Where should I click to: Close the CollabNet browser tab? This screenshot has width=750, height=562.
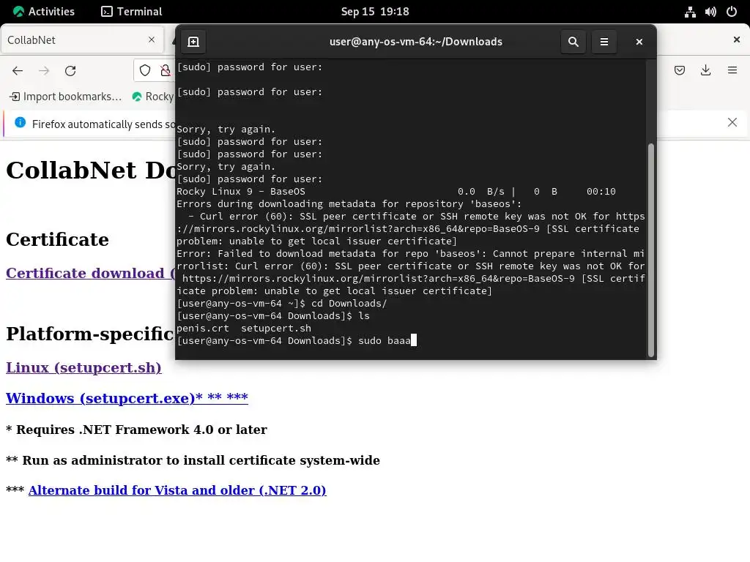[152, 40]
